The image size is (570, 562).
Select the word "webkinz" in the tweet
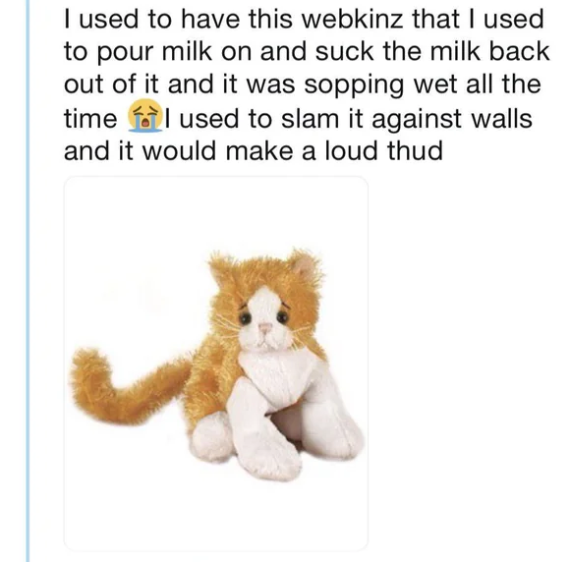[352, 19]
